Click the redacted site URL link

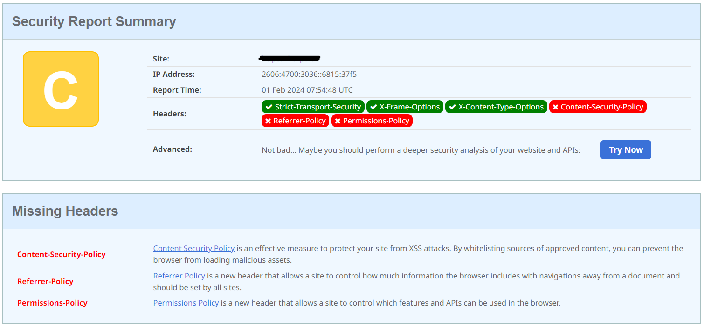click(289, 59)
